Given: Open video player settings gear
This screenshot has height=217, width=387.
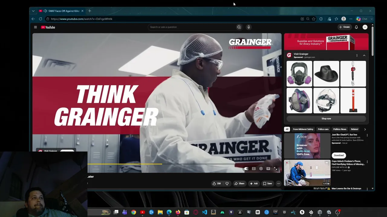Looking at the screenshot, I should tap(261, 168).
